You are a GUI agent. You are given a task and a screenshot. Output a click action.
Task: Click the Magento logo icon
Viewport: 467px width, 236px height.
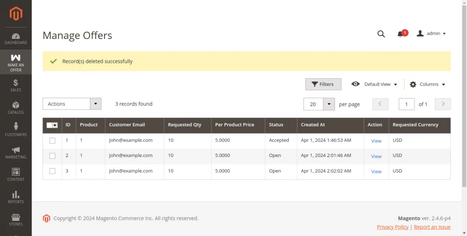(16, 14)
